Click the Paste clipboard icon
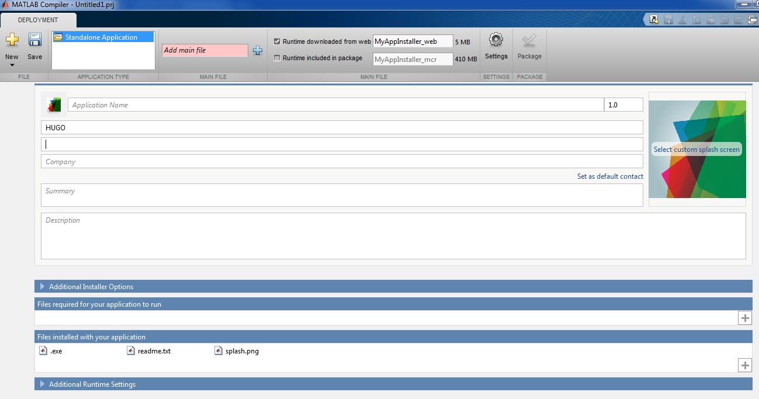759x399 pixels. coord(711,19)
